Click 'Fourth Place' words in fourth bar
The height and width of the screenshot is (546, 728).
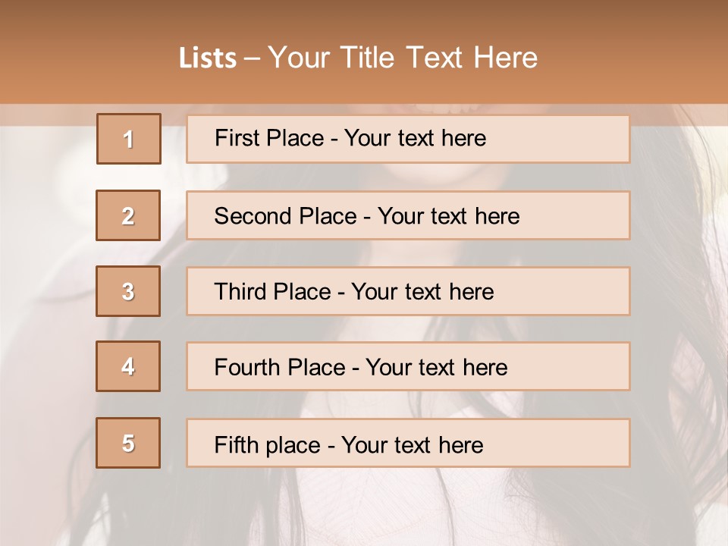[x=280, y=367]
